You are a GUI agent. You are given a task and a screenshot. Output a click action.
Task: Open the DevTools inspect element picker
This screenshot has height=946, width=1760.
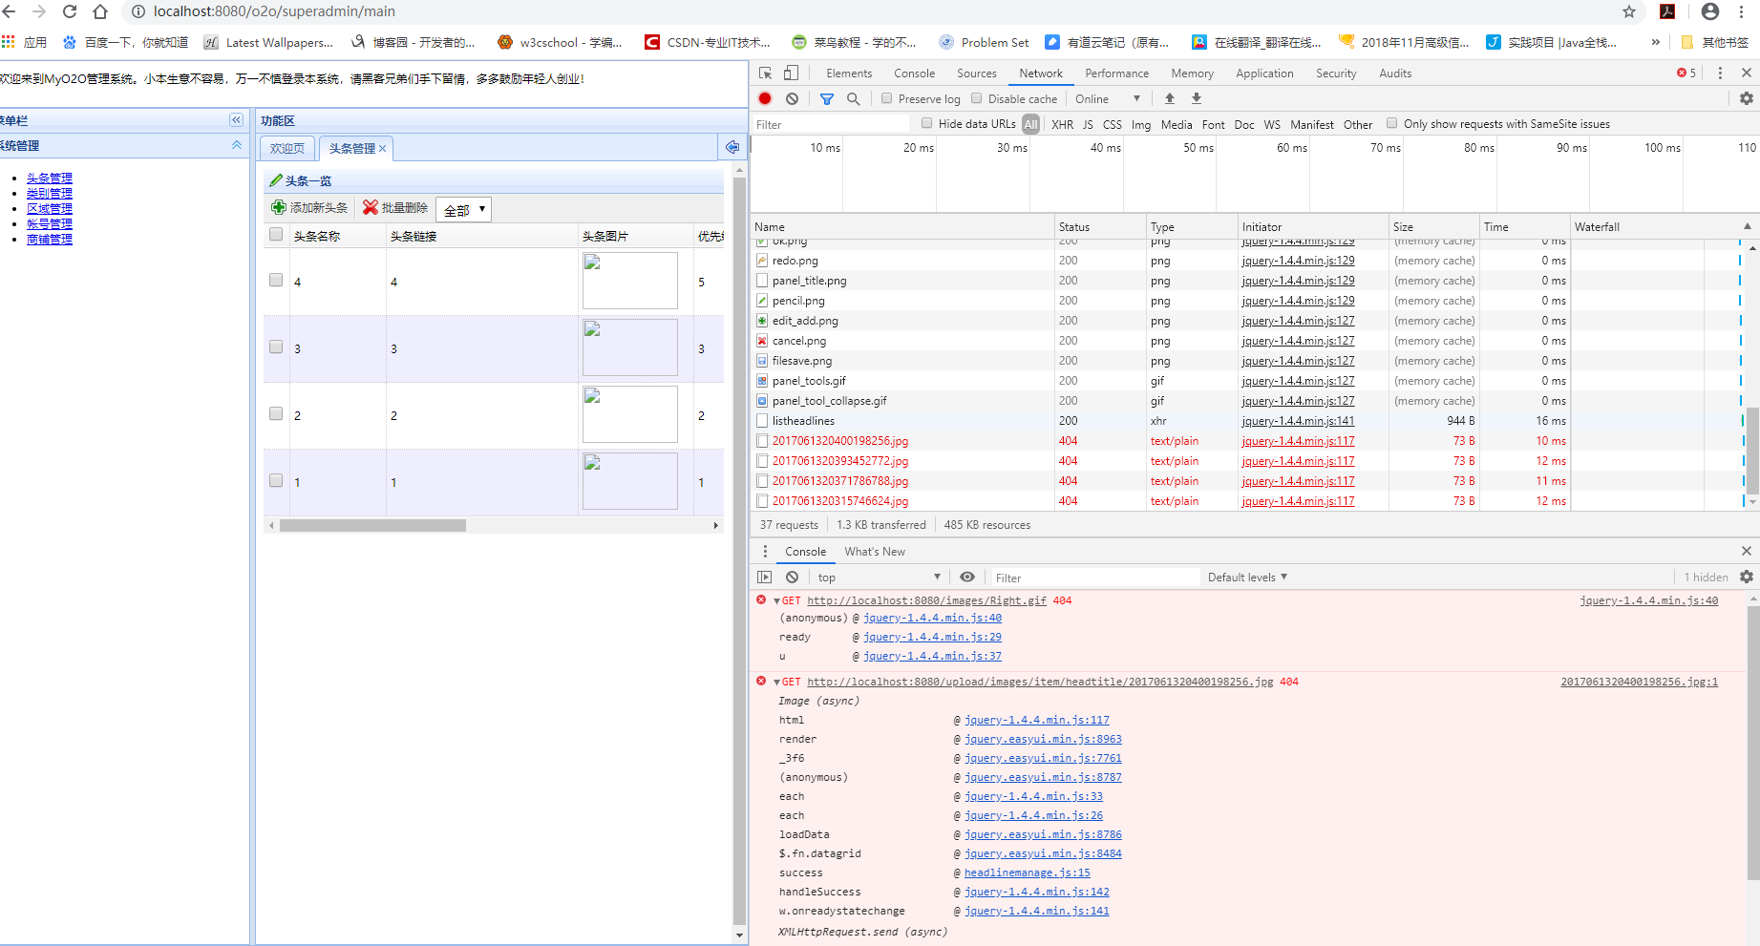[765, 73]
